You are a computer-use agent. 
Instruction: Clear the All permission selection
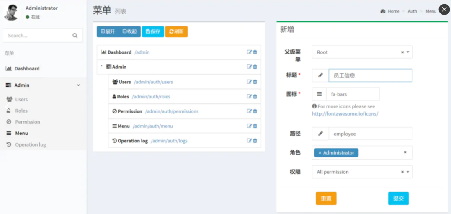click(402, 172)
